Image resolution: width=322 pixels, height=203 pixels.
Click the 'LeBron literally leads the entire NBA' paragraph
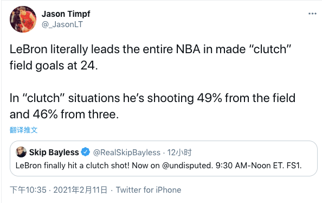(151, 58)
